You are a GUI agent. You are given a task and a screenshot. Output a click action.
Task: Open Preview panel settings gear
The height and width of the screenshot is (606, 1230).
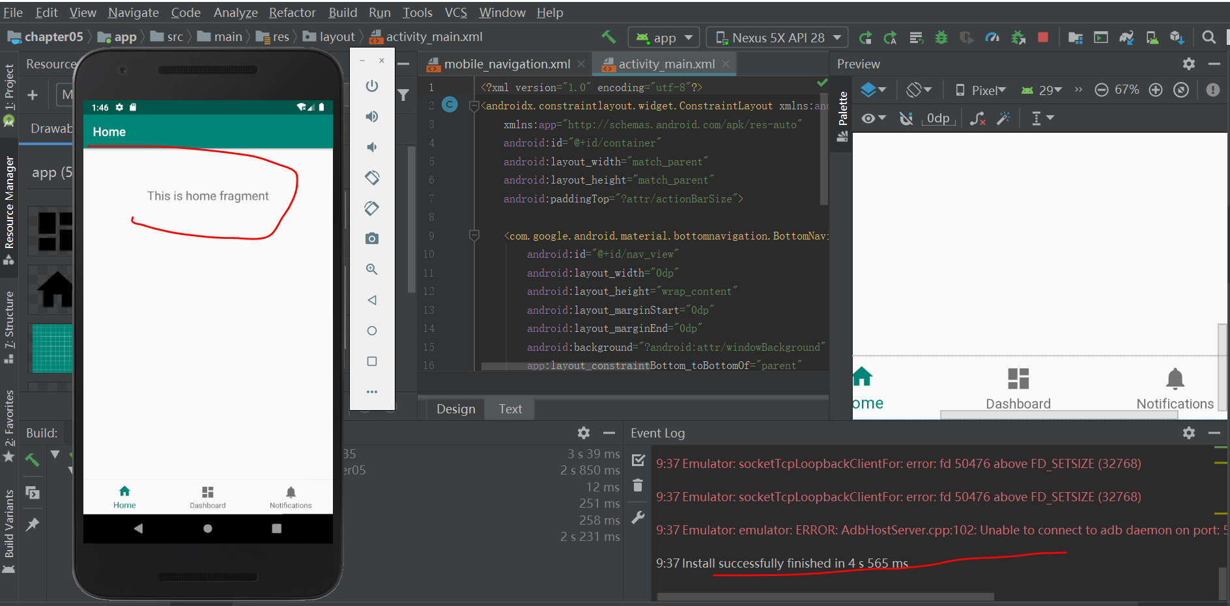tap(1189, 64)
